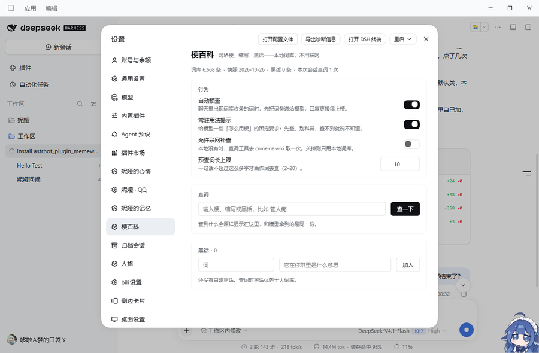Open 妮娅的心情 settings tab
This screenshot has width=539, height=353.
click(x=140, y=171)
